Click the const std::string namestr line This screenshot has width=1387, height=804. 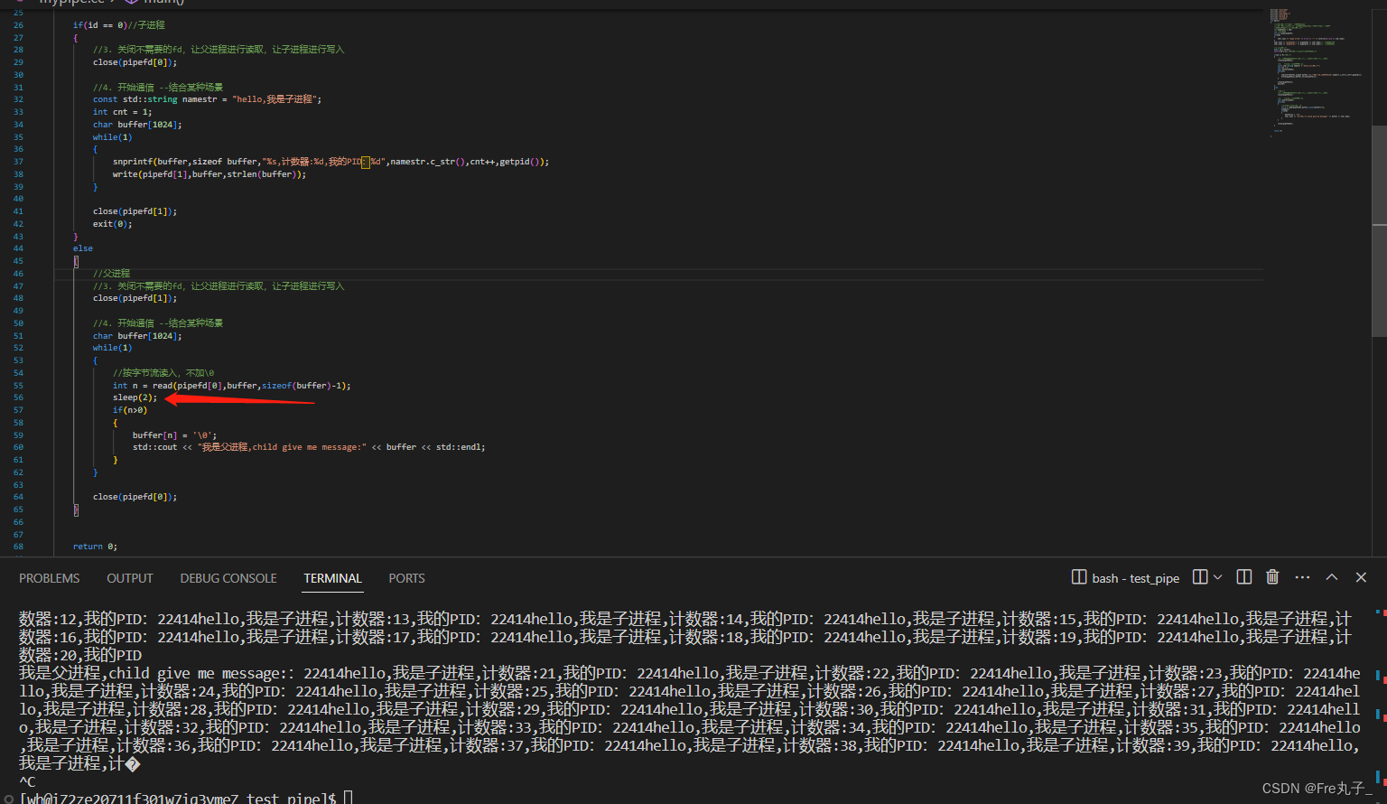(x=207, y=99)
